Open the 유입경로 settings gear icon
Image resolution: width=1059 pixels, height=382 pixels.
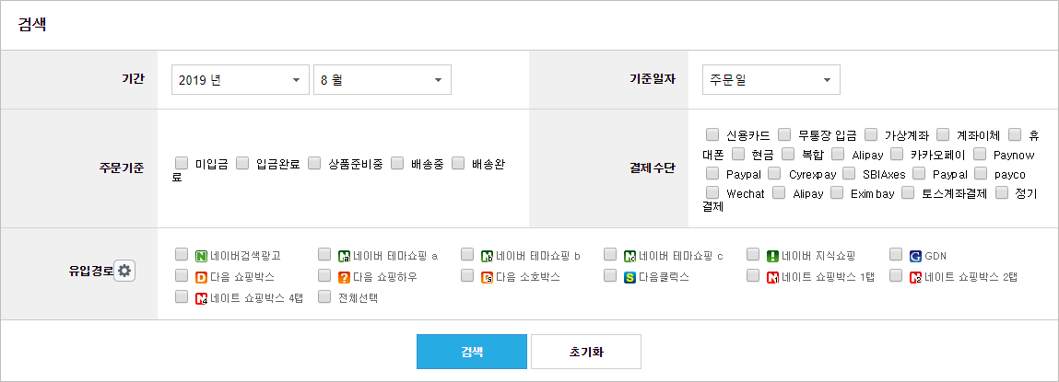click(x=124, y=271)
